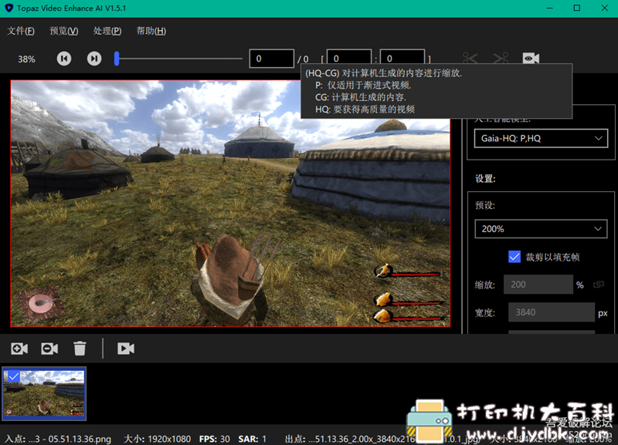Click the 宽度 width value field
618x445 pixels.
tap(552, 312)
